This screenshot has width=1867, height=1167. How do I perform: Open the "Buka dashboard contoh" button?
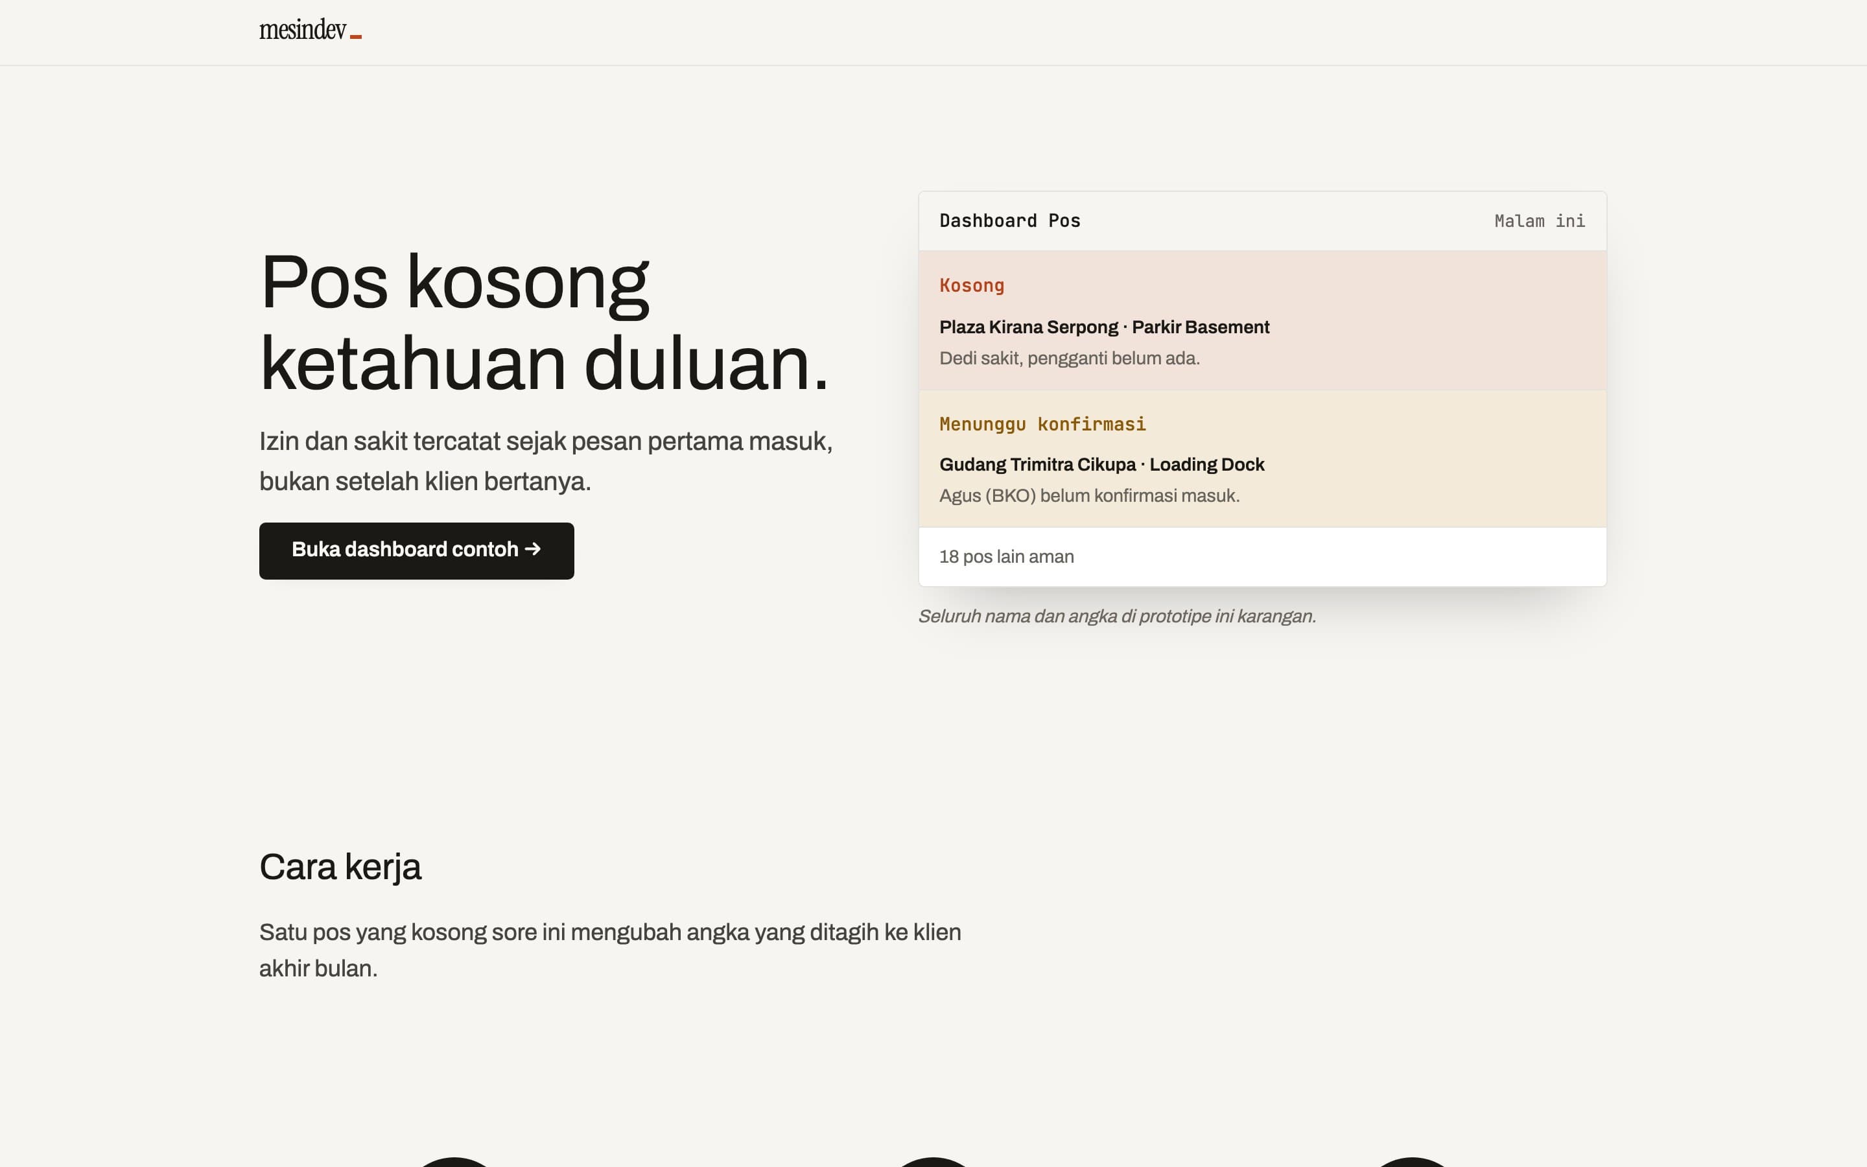click(x=417, y=550)
